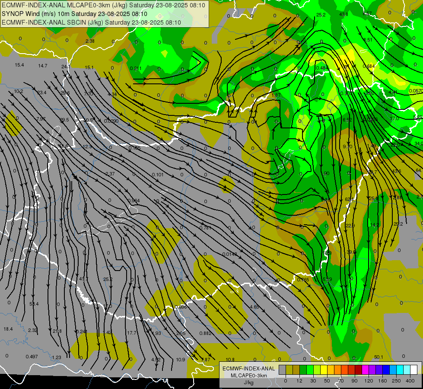The image size is (423, 389).
Task: Click the map value 53.4
Action: [34, 304]
